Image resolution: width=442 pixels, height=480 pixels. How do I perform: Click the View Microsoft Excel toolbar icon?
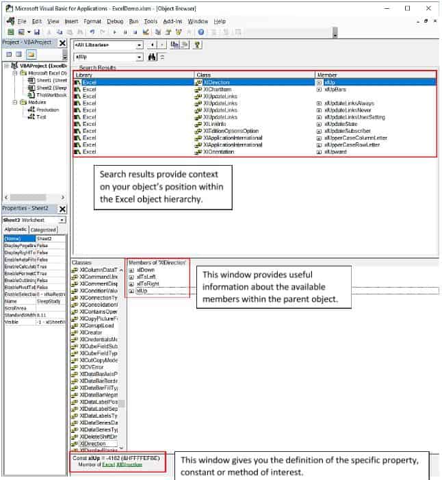[11, 31]
